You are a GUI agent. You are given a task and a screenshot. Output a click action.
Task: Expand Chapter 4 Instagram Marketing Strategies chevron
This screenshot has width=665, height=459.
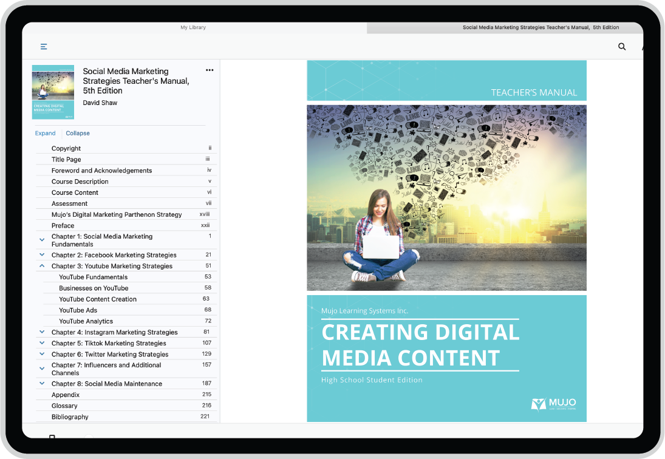point(42,332)
